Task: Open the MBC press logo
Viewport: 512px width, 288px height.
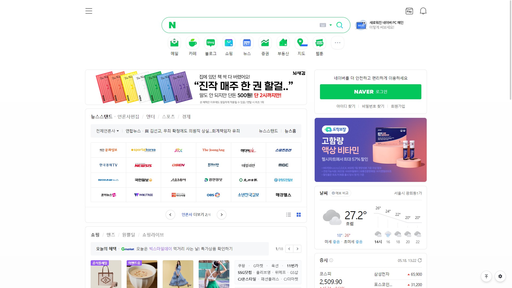Action: coord(283,165)
